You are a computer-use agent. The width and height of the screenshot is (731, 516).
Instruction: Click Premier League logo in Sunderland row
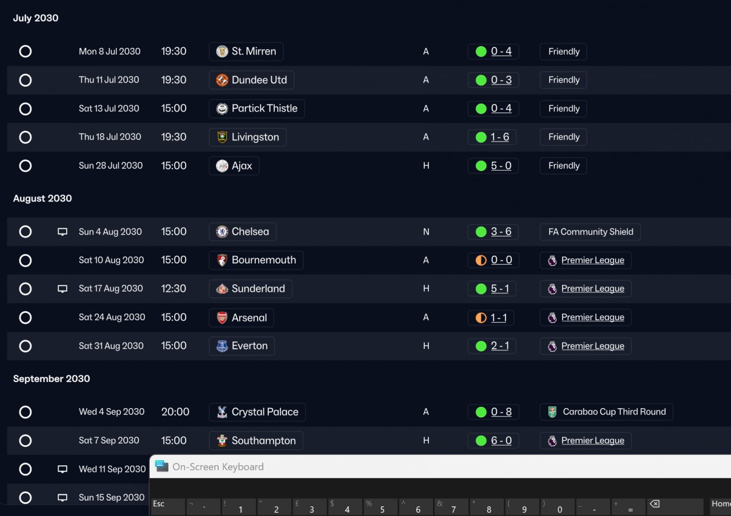click(552, 289)
